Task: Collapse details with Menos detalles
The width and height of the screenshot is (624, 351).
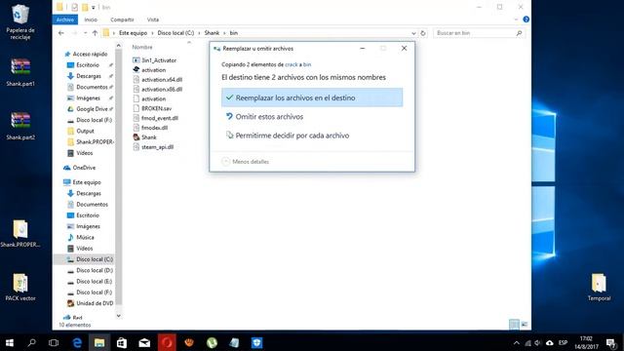Action: (246, 162)
